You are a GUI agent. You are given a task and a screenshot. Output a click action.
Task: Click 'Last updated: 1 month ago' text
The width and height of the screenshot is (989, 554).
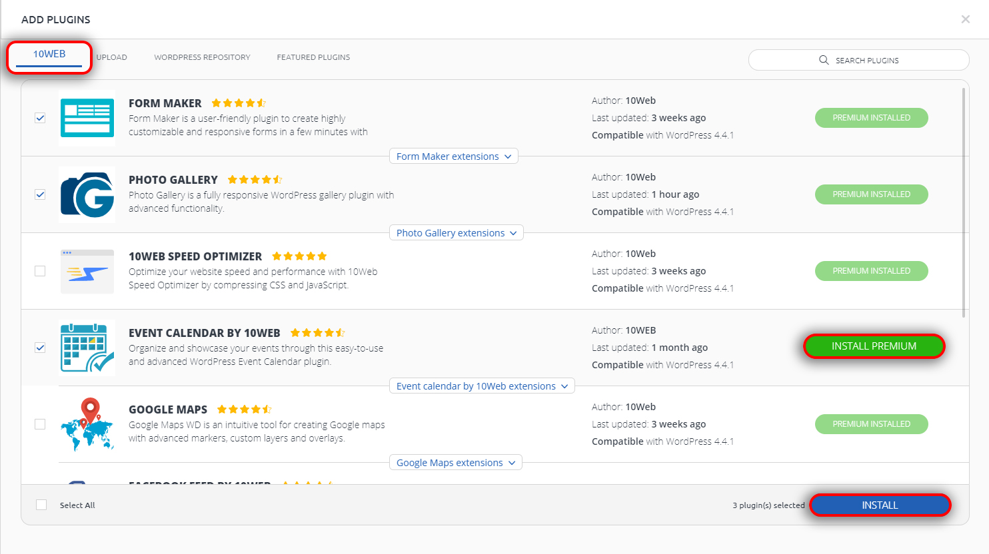click(650, 348)
